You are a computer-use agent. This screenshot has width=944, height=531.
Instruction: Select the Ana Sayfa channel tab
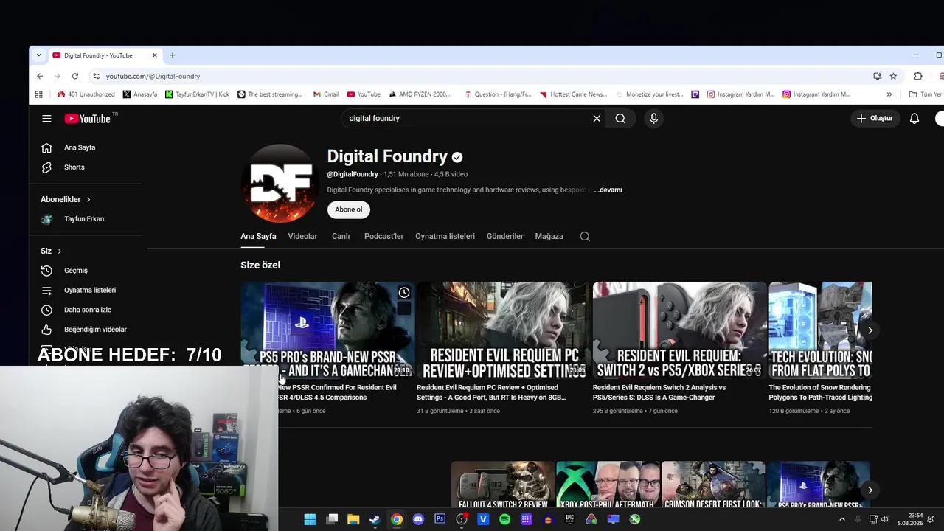258,236
